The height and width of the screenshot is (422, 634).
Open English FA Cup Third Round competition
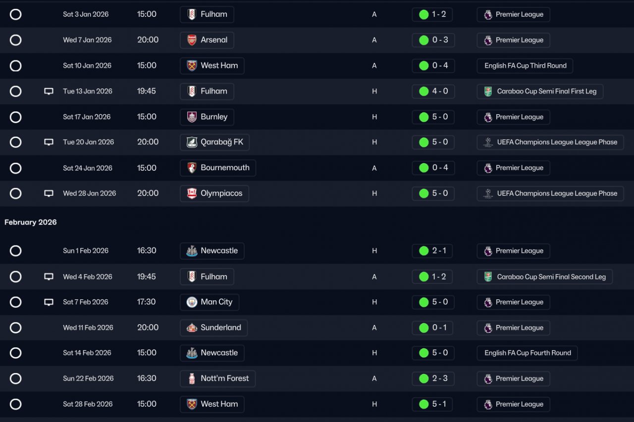[x=525, y=66]
